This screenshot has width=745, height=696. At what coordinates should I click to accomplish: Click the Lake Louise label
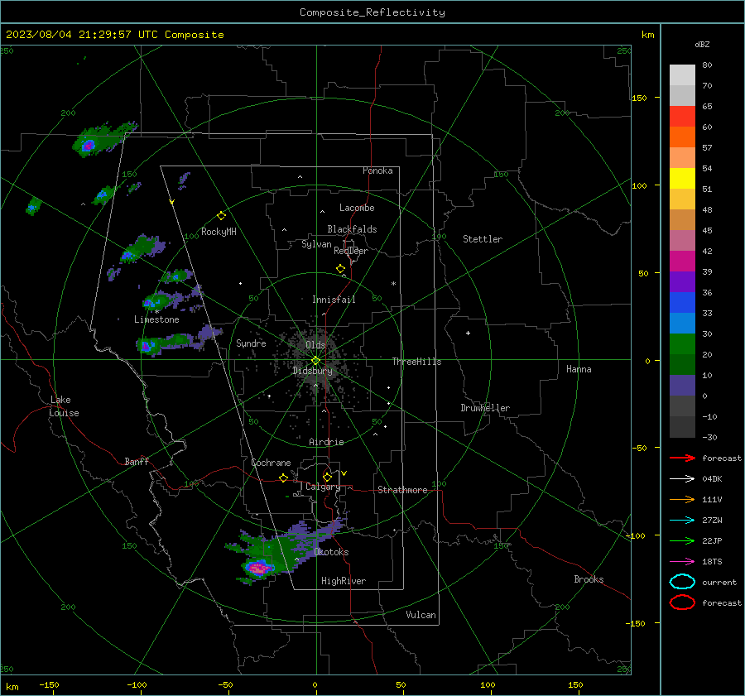64,406
